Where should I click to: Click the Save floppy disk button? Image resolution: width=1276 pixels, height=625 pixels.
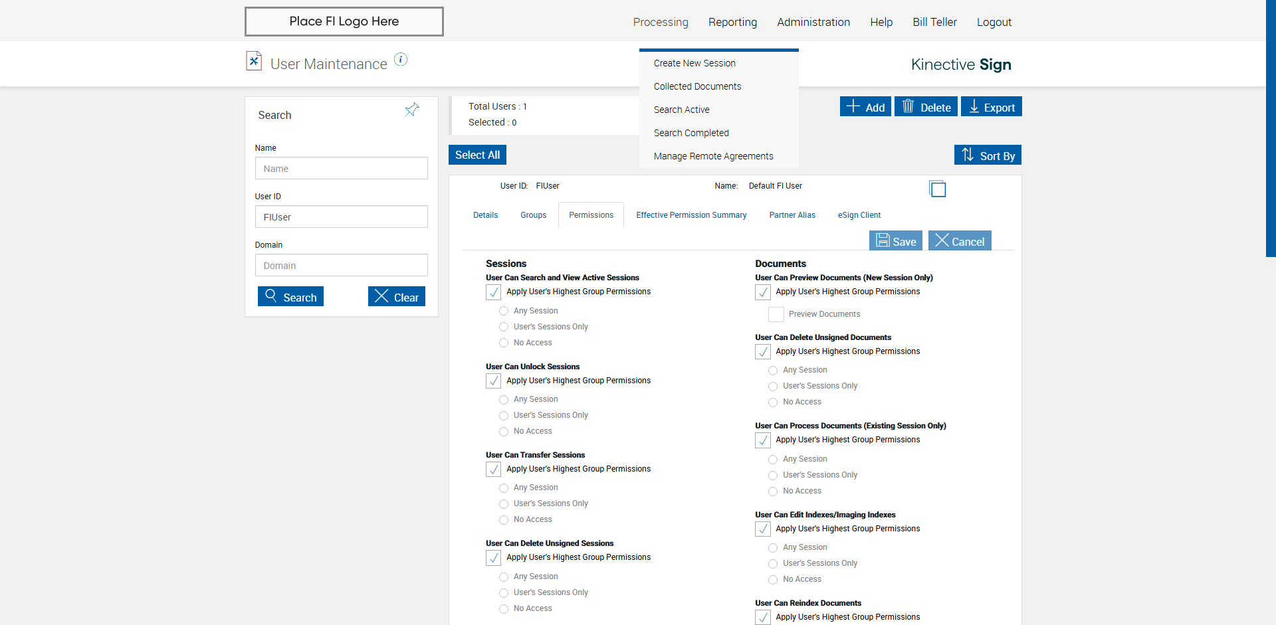point(895,241)
